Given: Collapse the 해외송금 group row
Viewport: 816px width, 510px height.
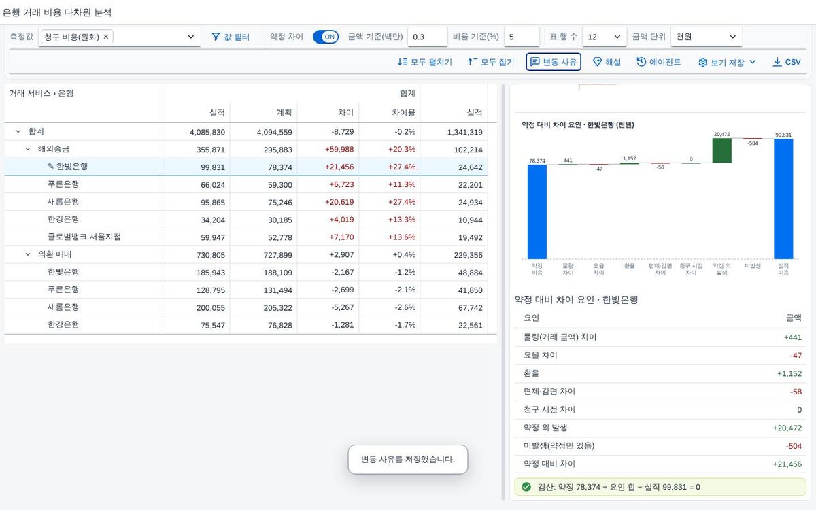Looking at the screenshot, I should tap(28, 149).
